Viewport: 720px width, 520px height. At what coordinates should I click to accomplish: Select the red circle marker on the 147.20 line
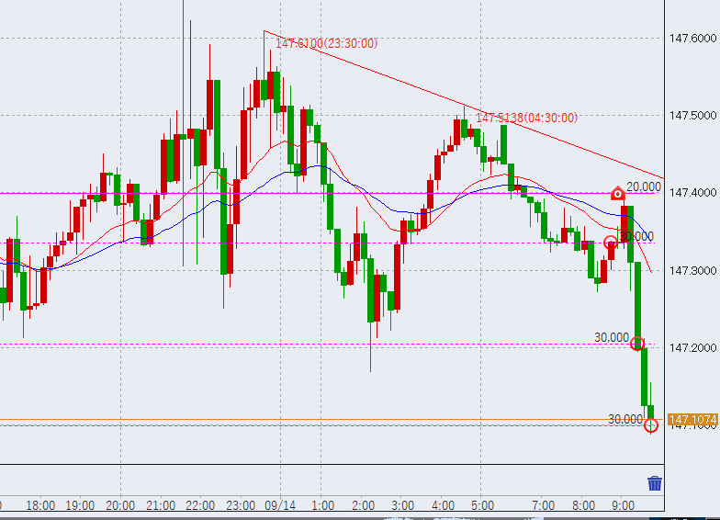(637, 344)
